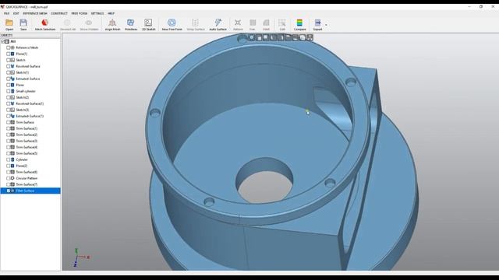Start the Align Mesh tool
Viewport: 499px width, 280px height.
click(112, 23)
